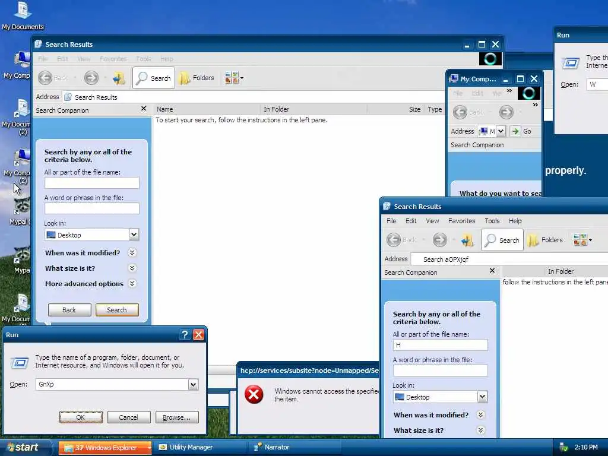
Task: Click the Back arrow in the large Search Results window
Action: coord(45,78)
